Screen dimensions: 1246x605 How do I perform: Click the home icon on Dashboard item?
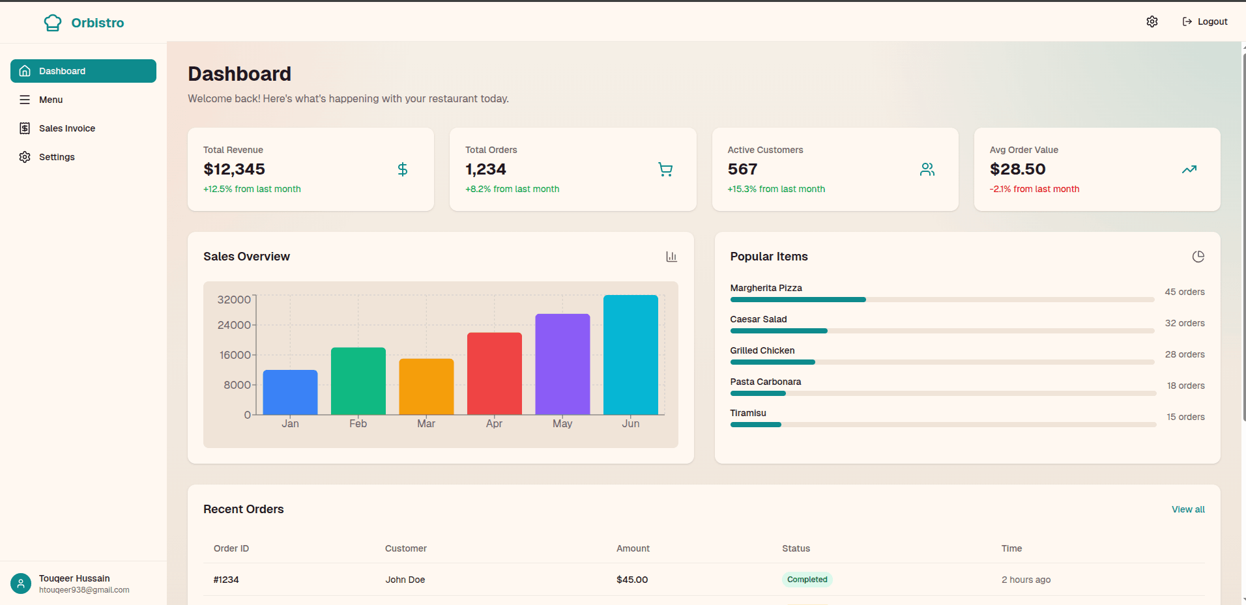click(x=25, y=71)
